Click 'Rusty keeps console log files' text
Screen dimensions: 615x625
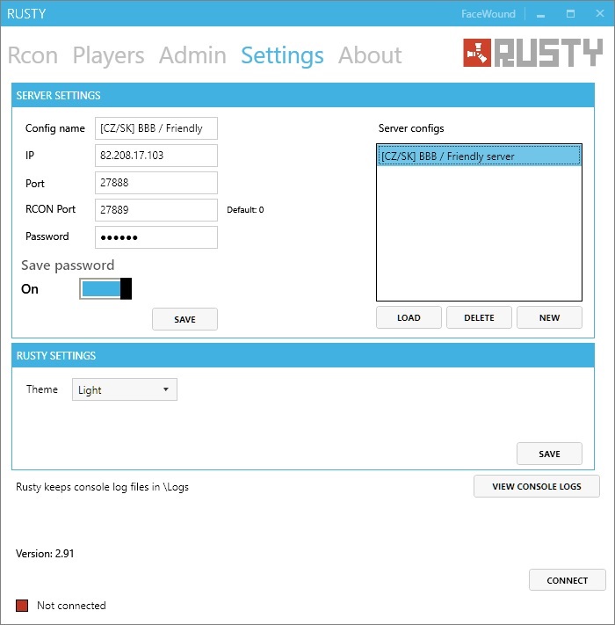102,487
